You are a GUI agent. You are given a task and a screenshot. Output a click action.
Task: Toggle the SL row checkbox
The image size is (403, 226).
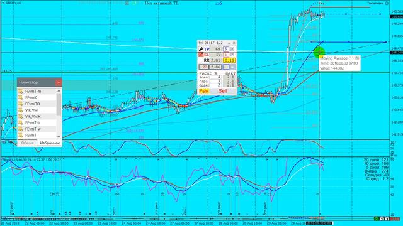tap(232, 55)
